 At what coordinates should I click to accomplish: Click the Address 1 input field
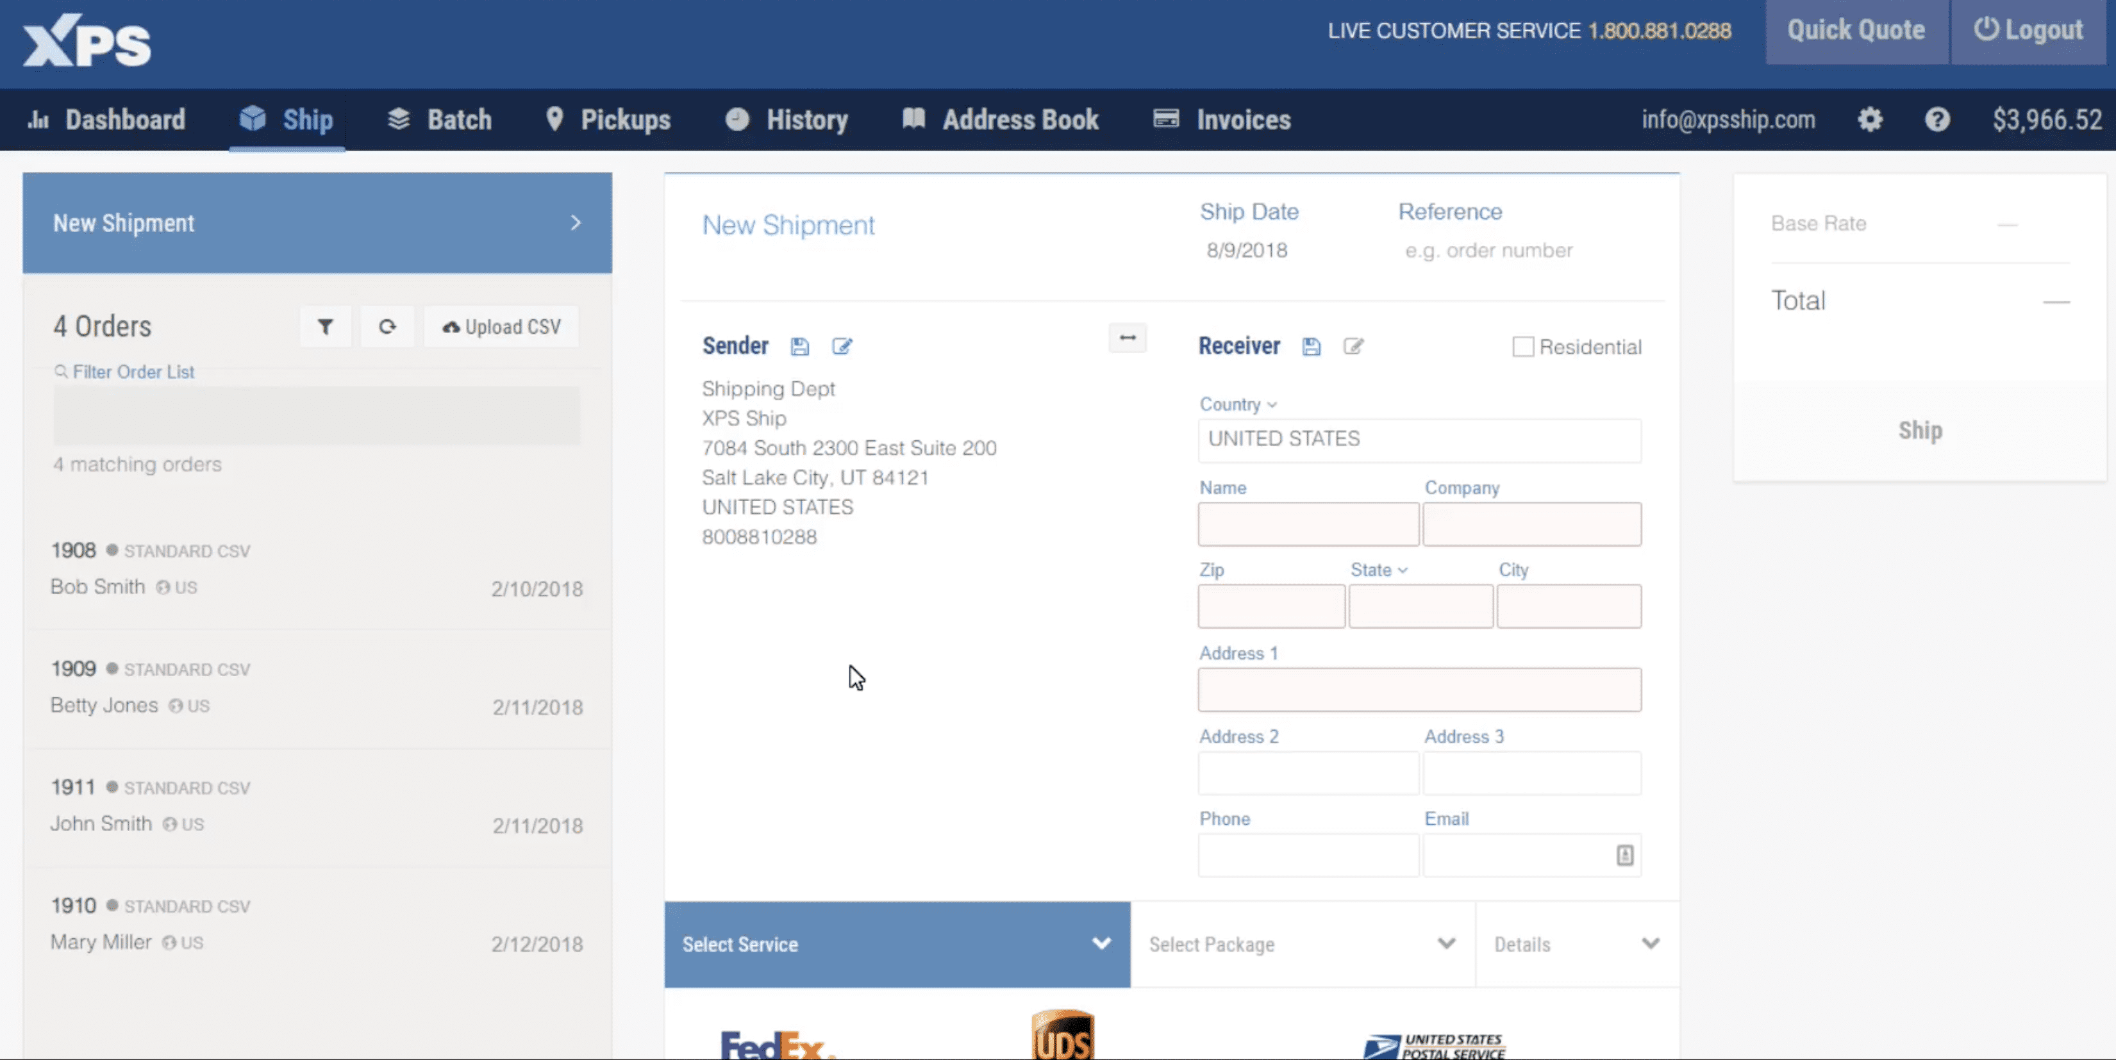(x=1419, y=690)
